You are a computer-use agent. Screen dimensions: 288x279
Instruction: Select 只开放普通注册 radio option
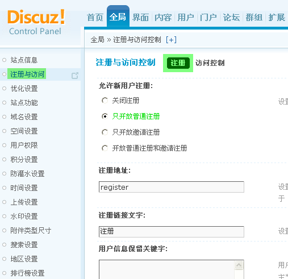(105, 116)
